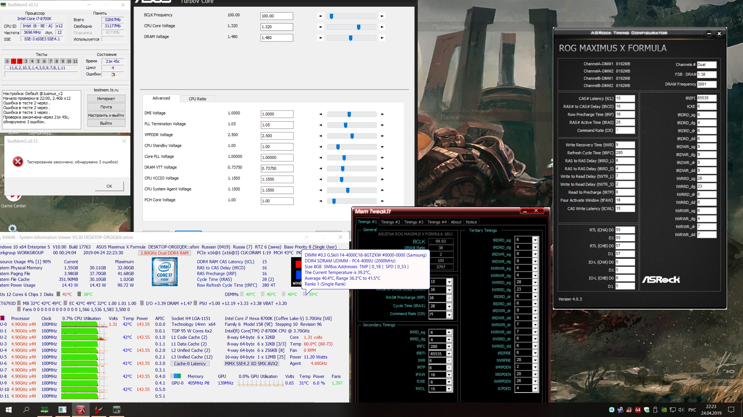Viewport: 743px width, 417px height.
Task: Click right arrow to increase DRAM Voltage
Action: pos(382,38)
